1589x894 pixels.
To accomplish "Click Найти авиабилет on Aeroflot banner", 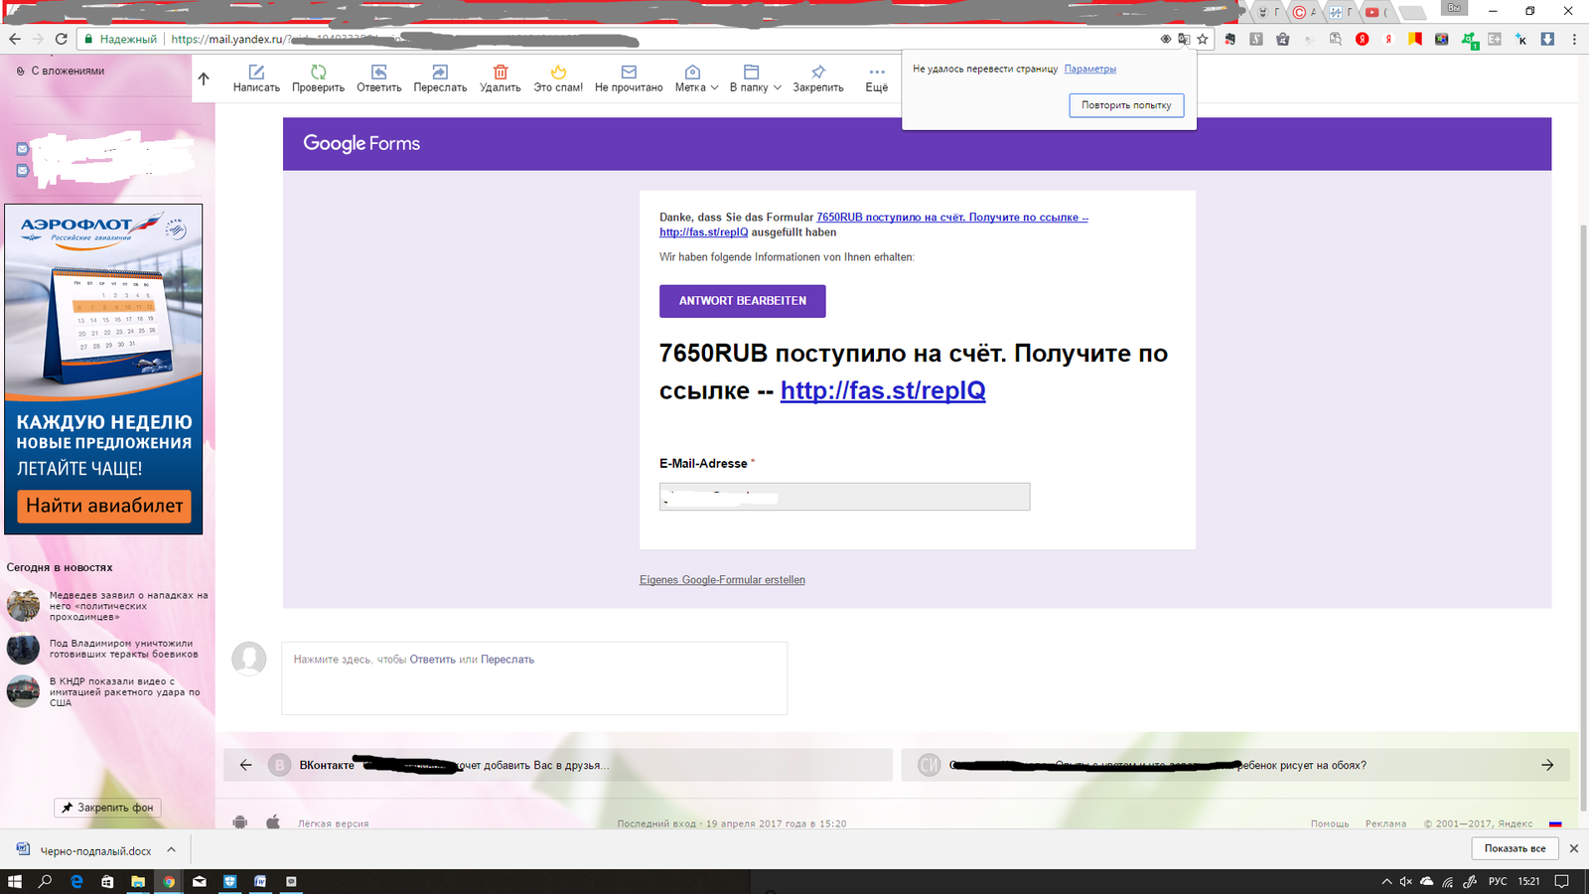I will tap(104, 507).
